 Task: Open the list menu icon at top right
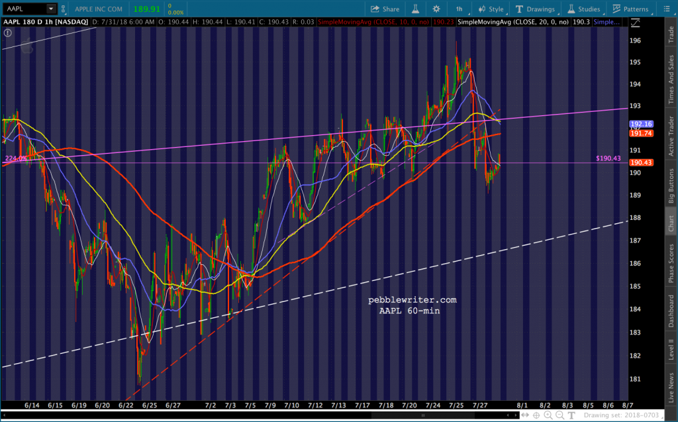[666, 9]
